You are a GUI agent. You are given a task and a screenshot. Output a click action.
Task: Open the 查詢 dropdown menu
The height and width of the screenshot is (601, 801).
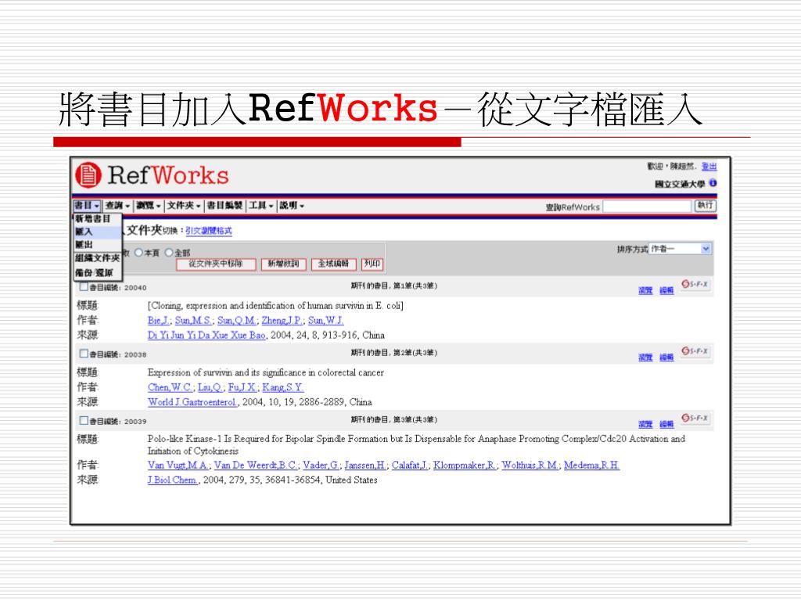[117, 206]
